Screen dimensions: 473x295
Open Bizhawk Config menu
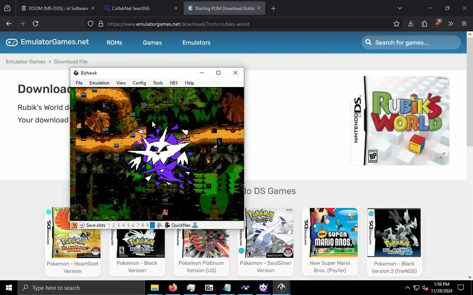tap(139, 83)
